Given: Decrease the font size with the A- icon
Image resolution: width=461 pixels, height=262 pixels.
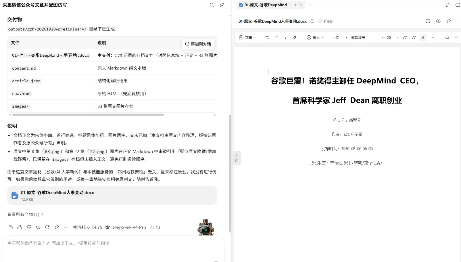Looking at the screenshot, I should [x=414, y=37].
